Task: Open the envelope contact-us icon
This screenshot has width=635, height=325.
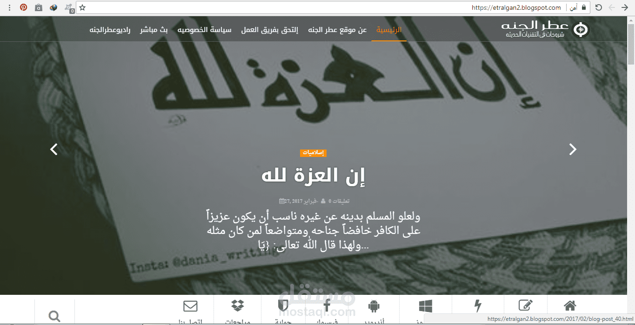Action: [x=190, y=306]
